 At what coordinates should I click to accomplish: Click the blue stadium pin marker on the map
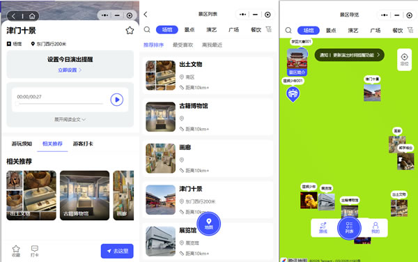click(293, 94)
